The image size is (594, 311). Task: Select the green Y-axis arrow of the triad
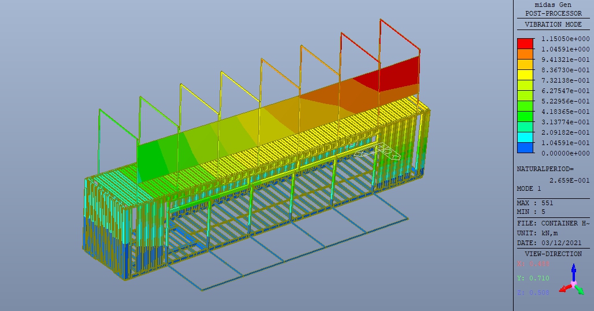pyautogui.click(x=580, y=290)
